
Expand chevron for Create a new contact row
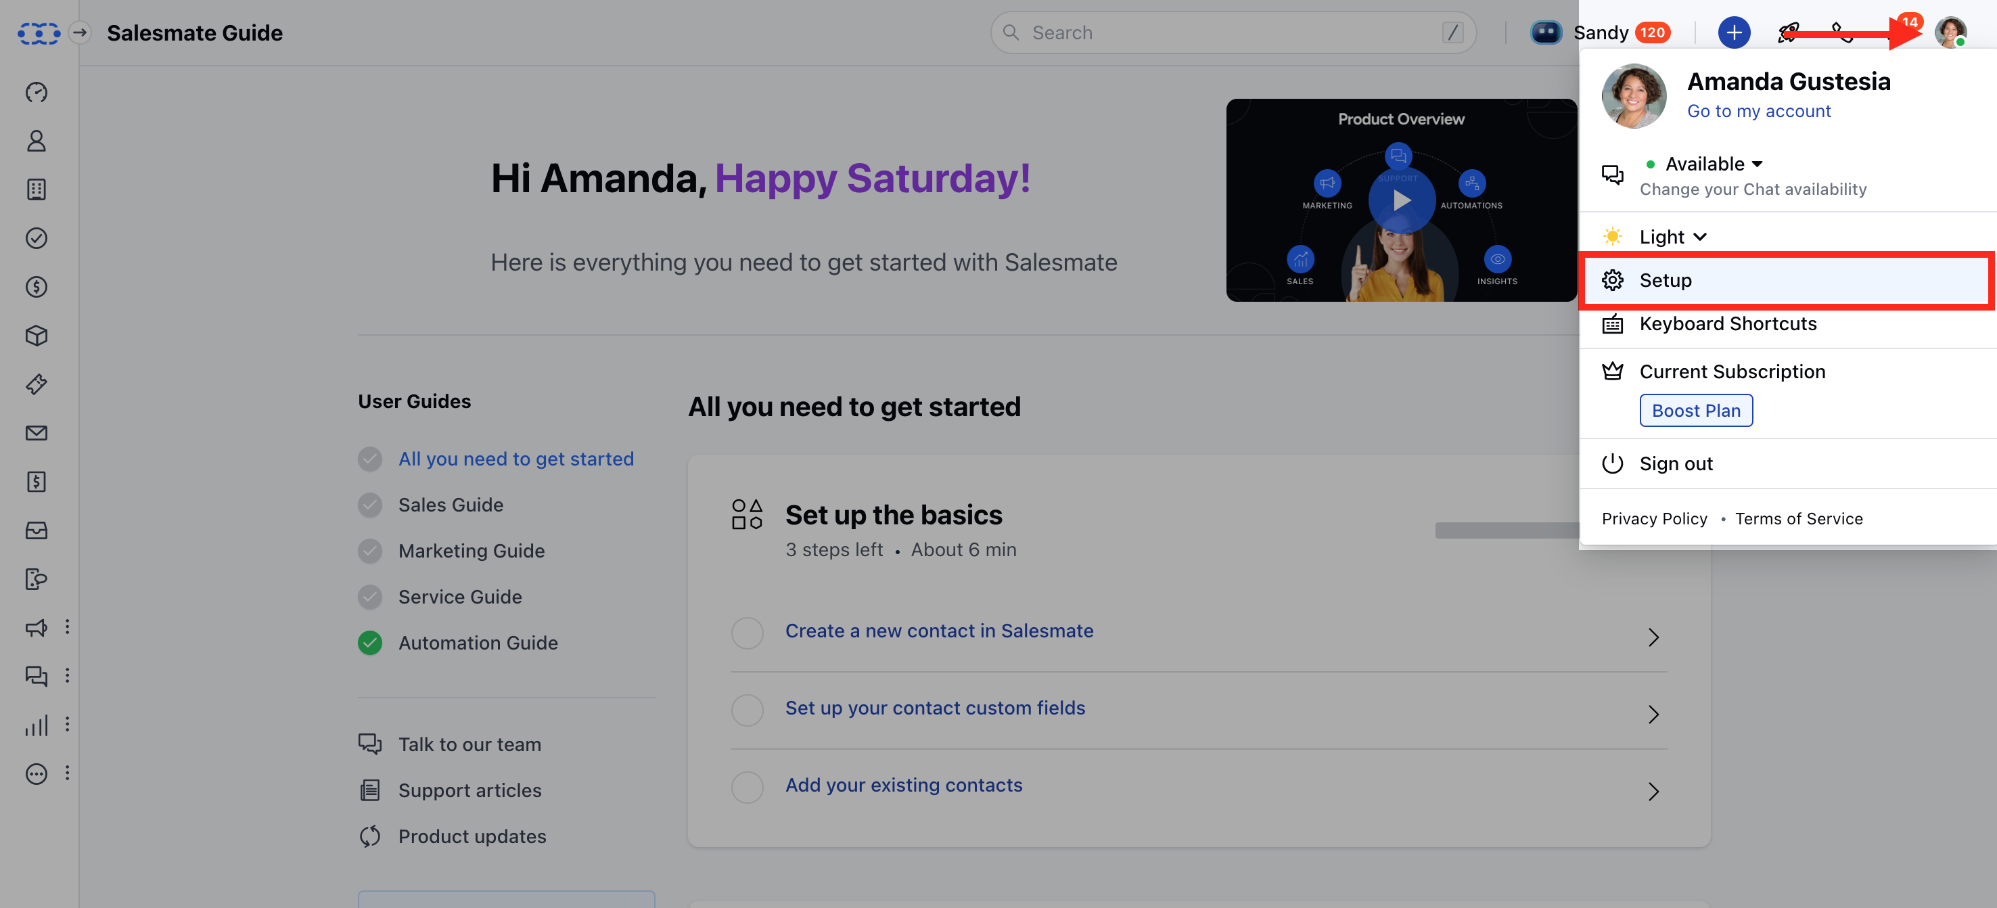click(x=1653, y=637)
